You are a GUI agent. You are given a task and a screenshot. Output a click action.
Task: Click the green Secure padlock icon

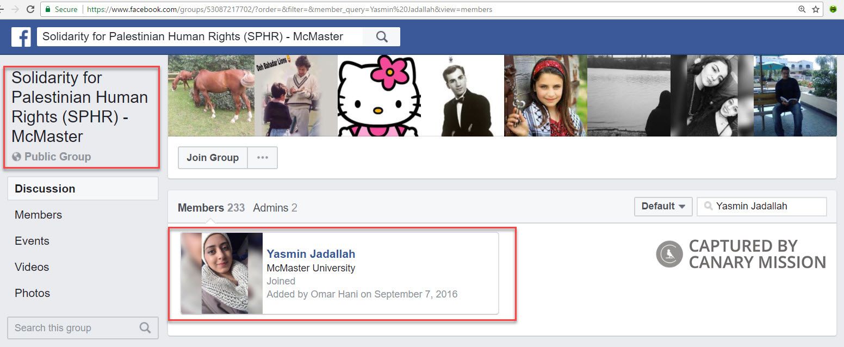(48, 9)
